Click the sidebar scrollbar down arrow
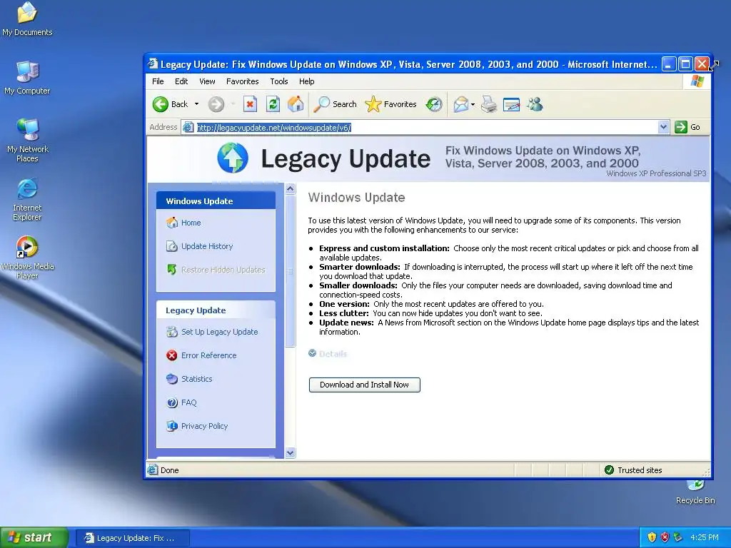The width and height of the screenshot is (731, 548). (291, 452)
